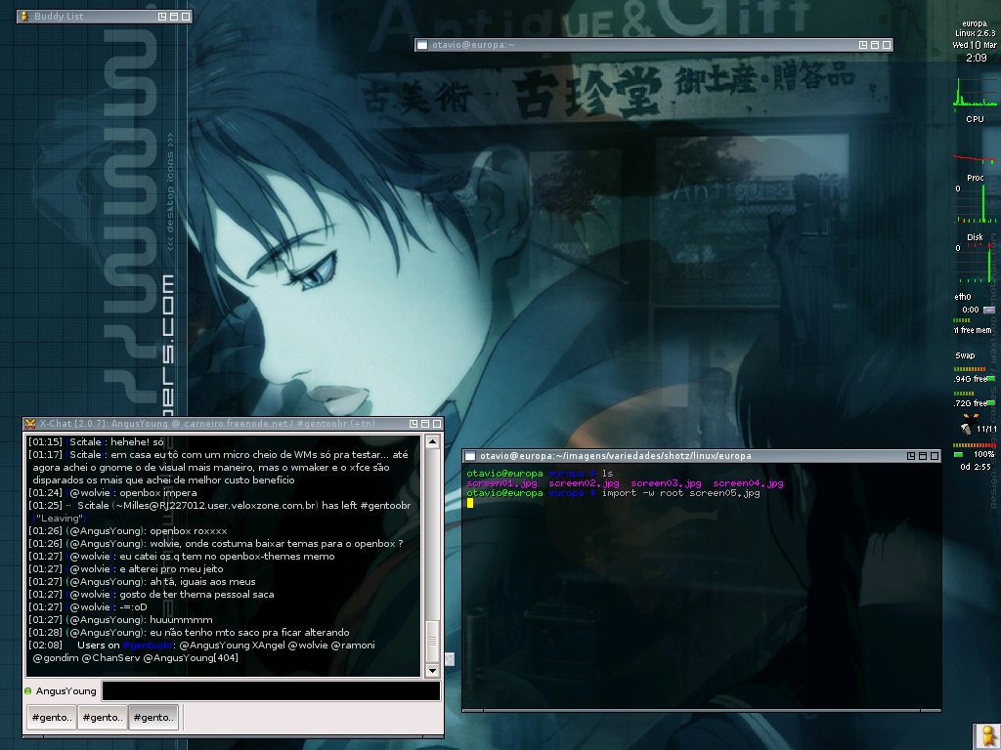This screenshot has width=1001, height=750.
Task: Select the pressed (active) #gento.. channel tab
Action: pos(153,718)
